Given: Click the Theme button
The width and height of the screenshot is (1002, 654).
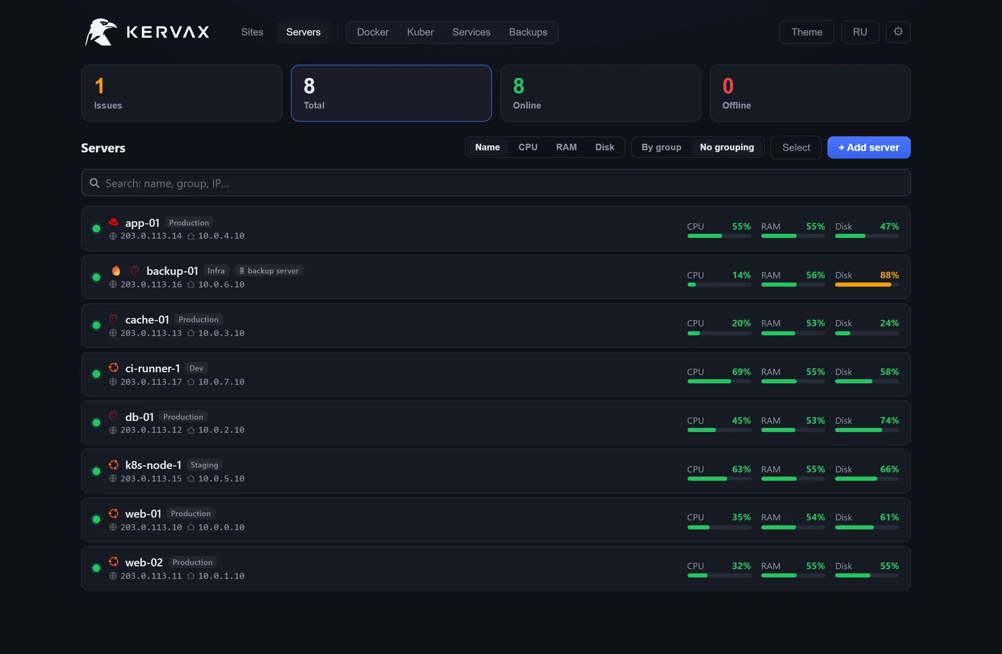Looking at the screenshot, I should (807, 32).
